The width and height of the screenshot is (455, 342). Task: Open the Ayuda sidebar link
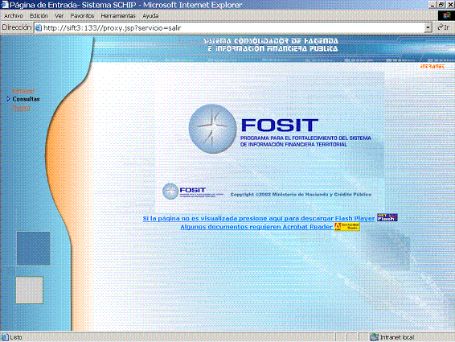pos(21,108)
